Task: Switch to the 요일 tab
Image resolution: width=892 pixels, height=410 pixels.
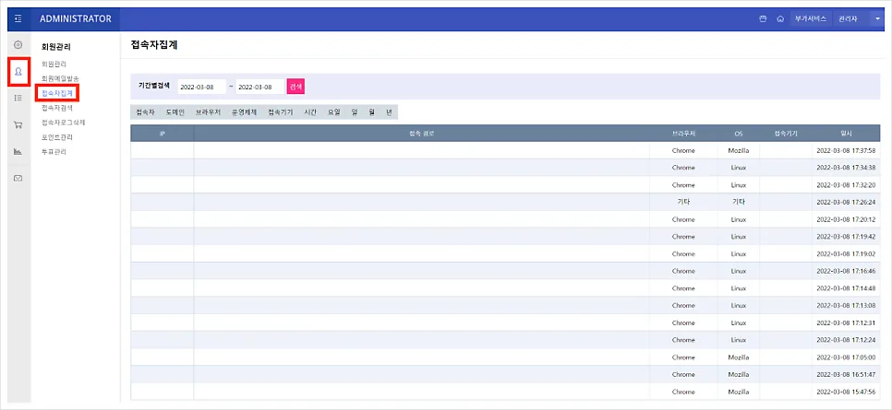Action: point(334,112)
